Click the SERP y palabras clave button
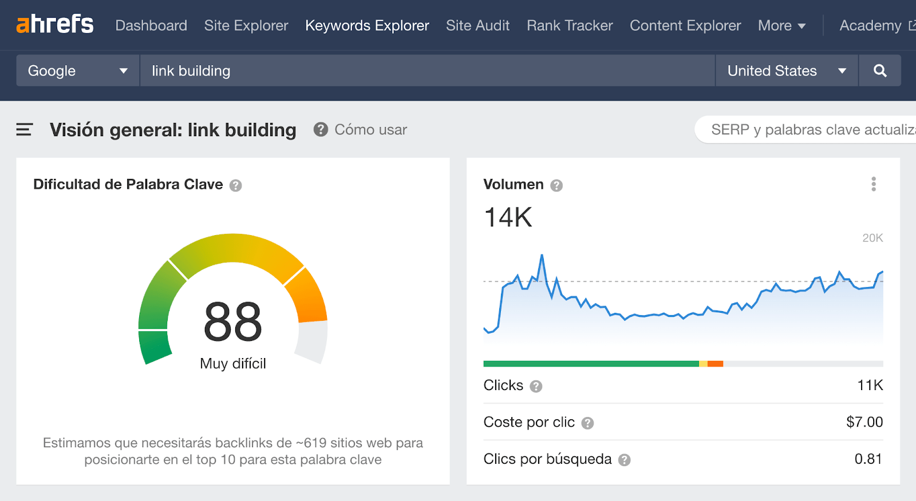Viewport: 916px width, 501px height. 806,130
